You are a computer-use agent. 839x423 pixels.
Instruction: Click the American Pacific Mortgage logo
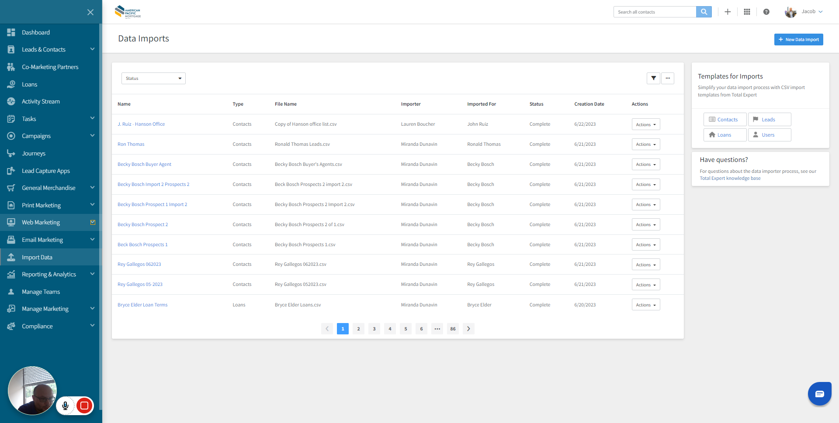(x=128, y=12)
